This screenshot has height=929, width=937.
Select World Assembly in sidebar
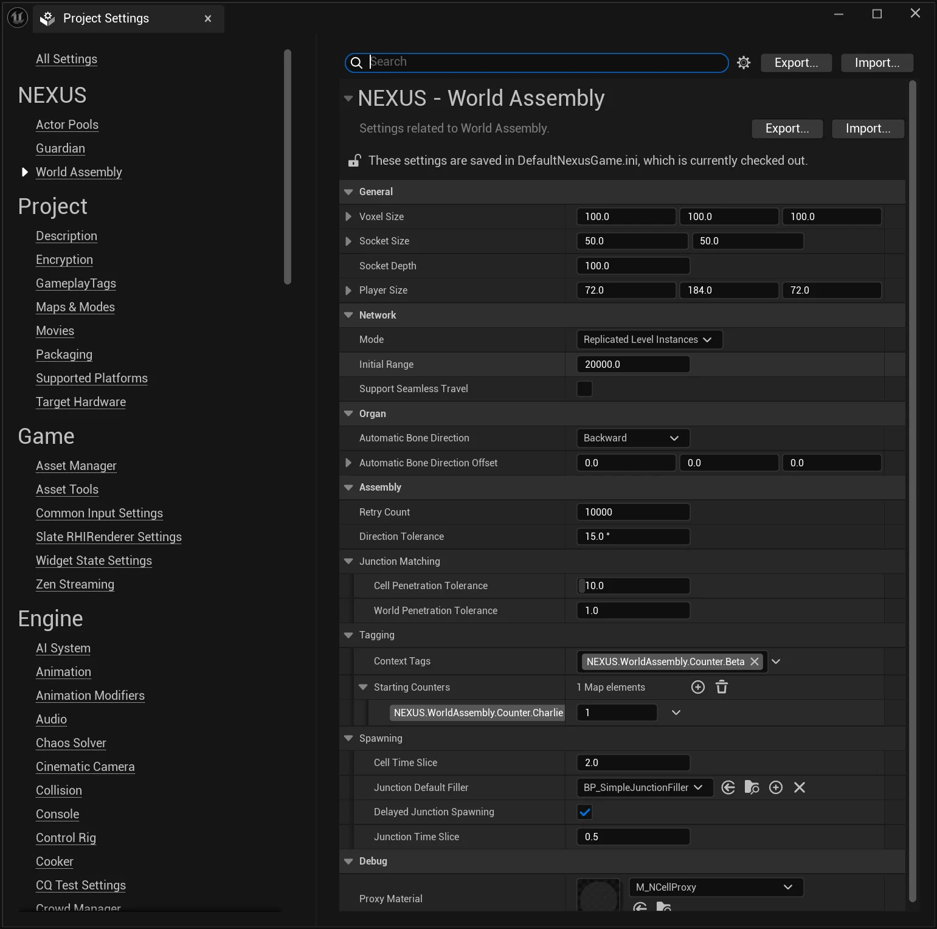(x=79, y=172)
